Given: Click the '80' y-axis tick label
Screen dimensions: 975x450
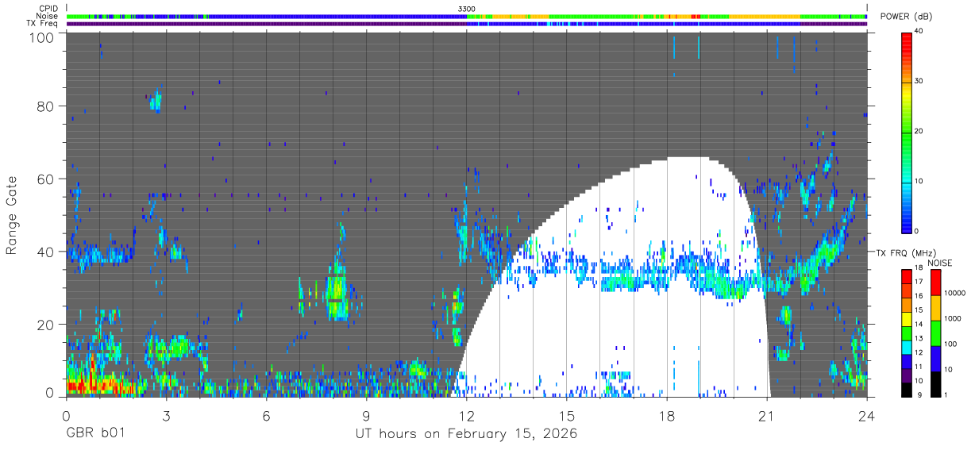Looking at the screenshot, I should [46, 106].
